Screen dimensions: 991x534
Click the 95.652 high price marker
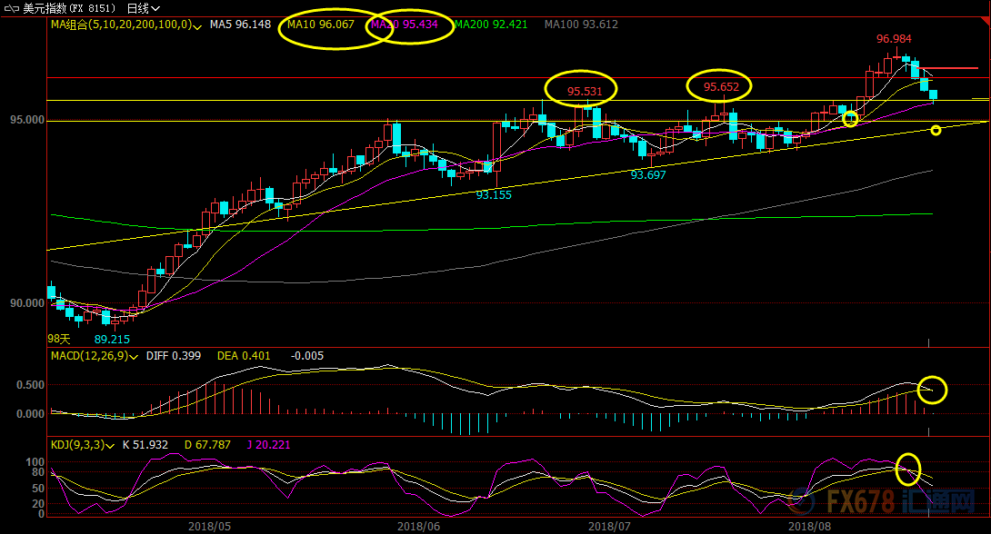coord(723,87)
